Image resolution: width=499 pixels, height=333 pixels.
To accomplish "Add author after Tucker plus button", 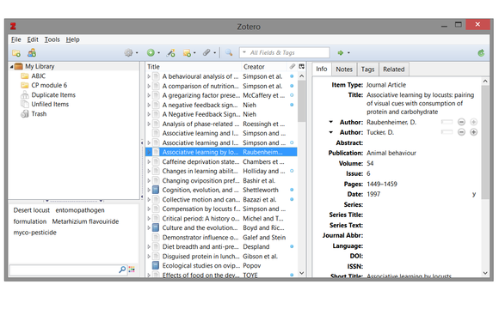I will point(473,132).
